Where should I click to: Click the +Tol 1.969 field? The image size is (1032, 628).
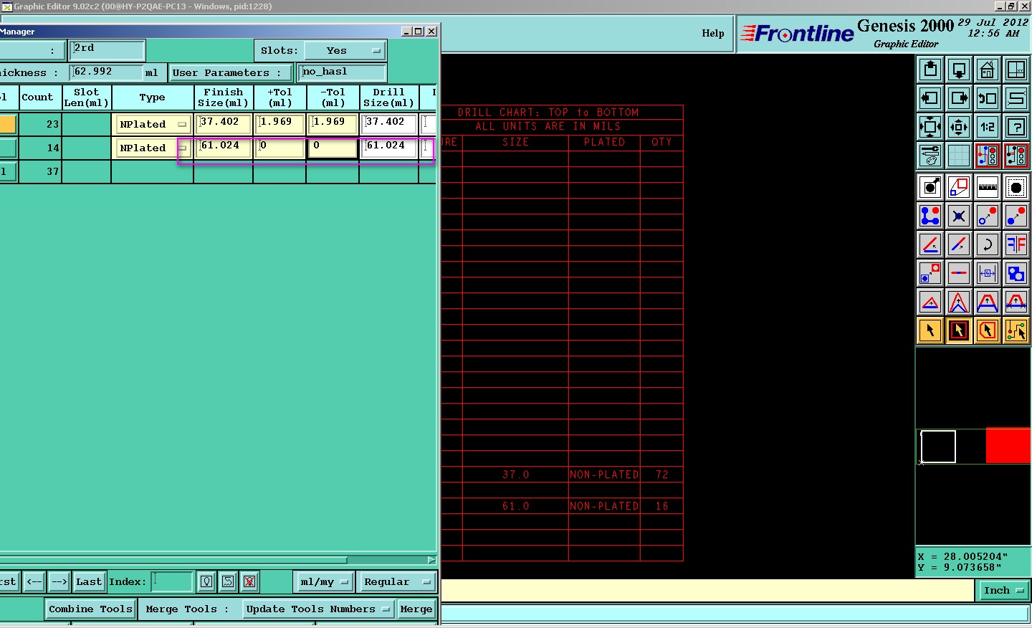(281, 124)
